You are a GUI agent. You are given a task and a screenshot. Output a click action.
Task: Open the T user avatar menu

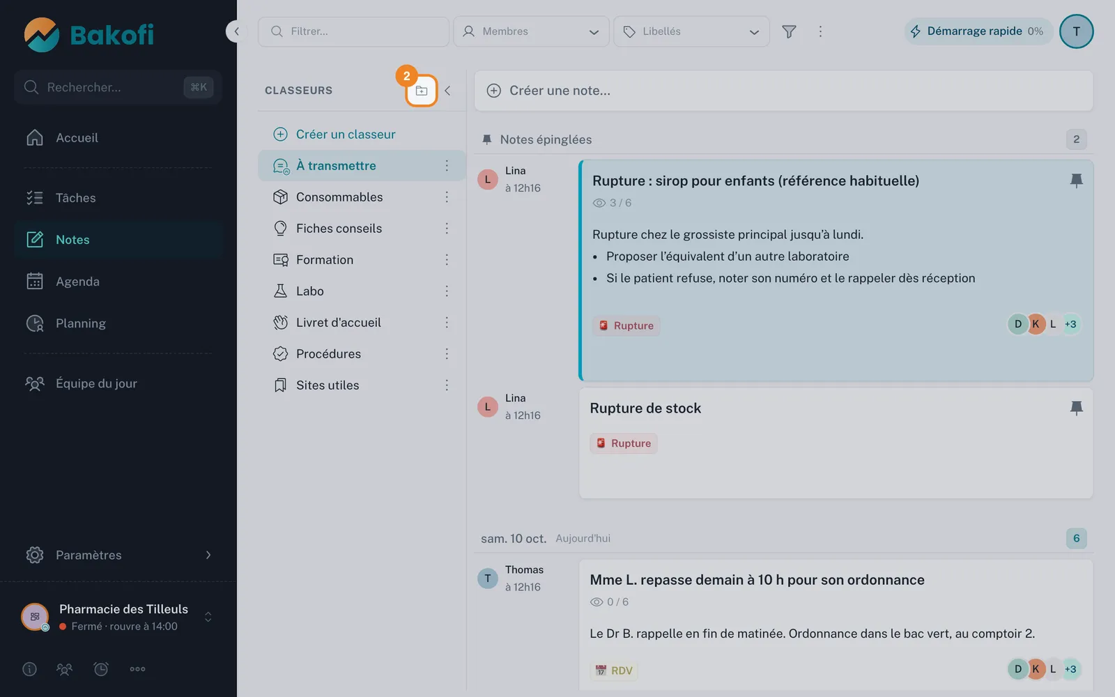1076,31
